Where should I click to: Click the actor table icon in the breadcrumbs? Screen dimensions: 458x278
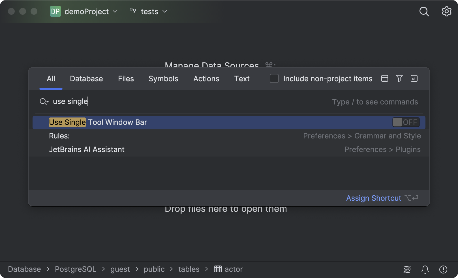[x=218, y=269]
